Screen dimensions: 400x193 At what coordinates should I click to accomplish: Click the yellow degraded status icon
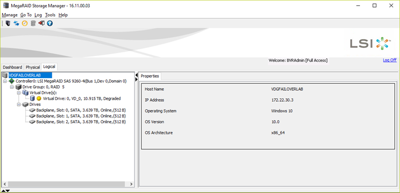(x=39, y=99)
